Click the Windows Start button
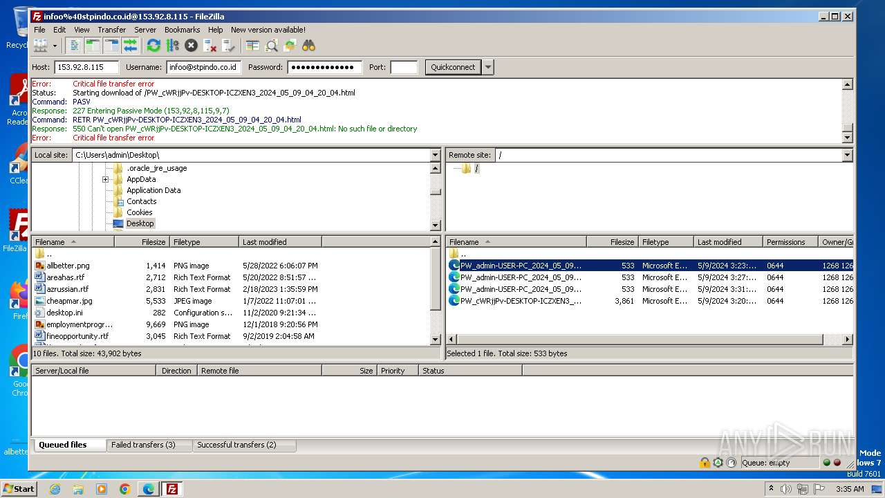 [x=19, y=489]
